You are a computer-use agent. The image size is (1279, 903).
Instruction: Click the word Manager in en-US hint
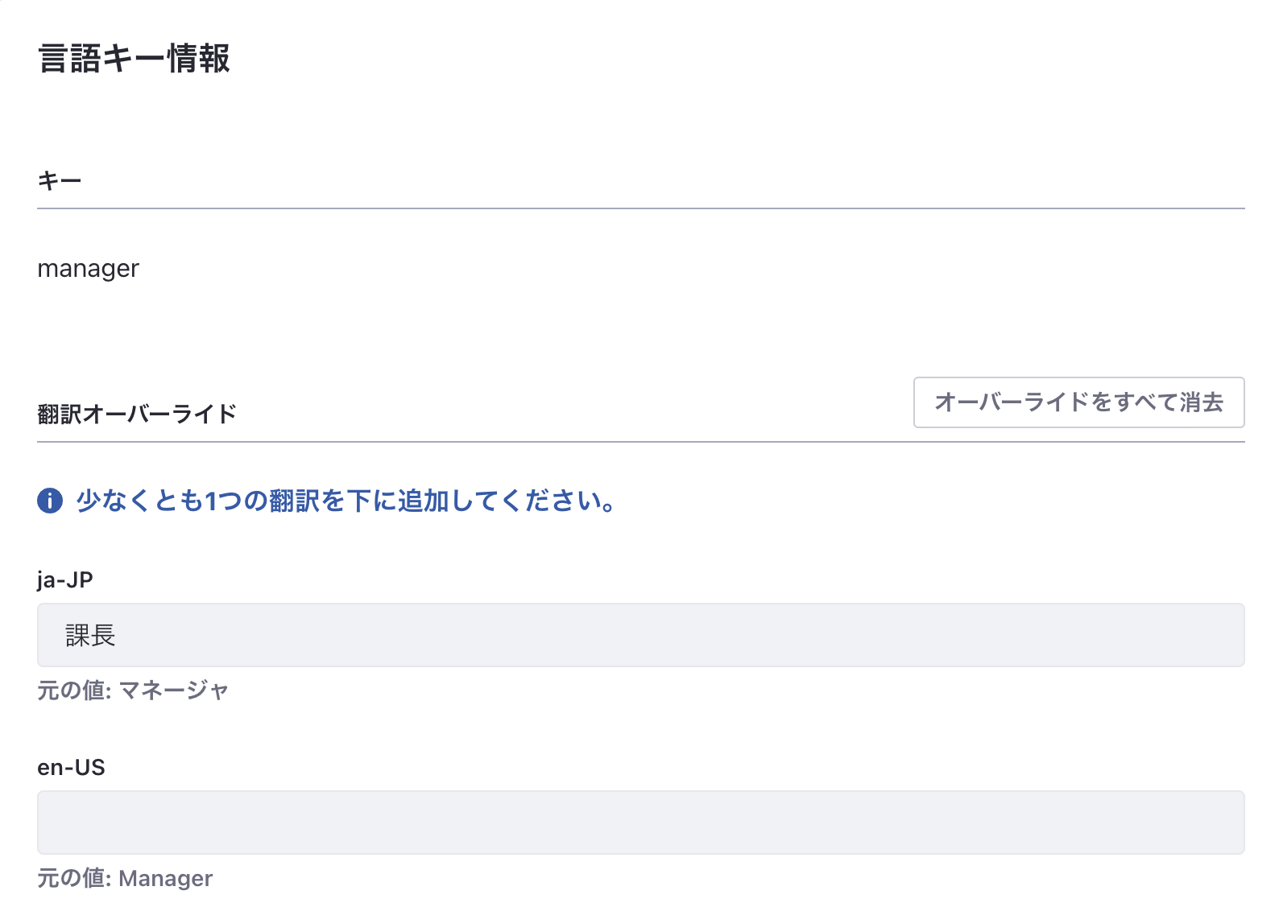point(165,878)
